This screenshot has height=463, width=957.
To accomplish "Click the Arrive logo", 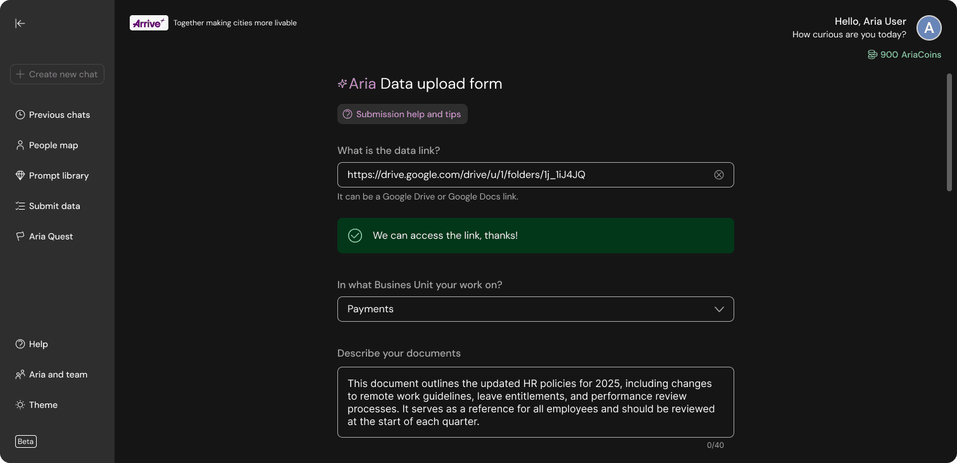I will (x=149, y=23).
